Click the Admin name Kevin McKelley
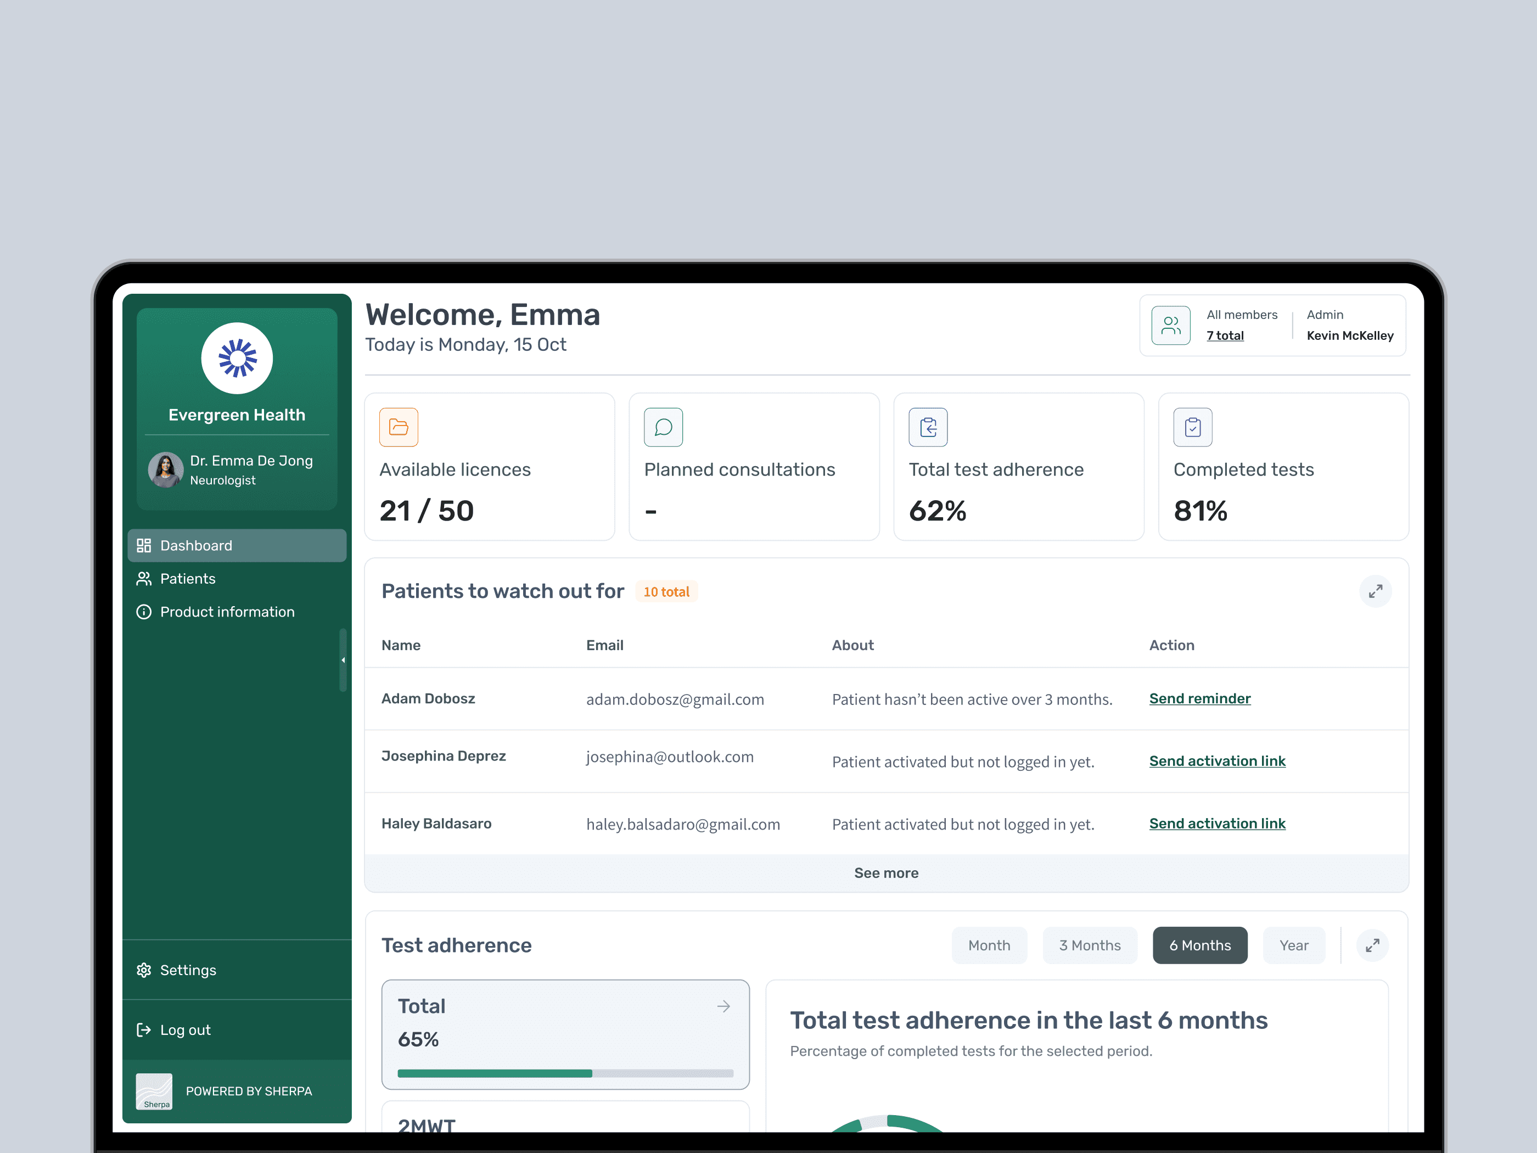Image resolution: width=1537 pixels, height=1153 pixels. click(x=1350, y=335)
